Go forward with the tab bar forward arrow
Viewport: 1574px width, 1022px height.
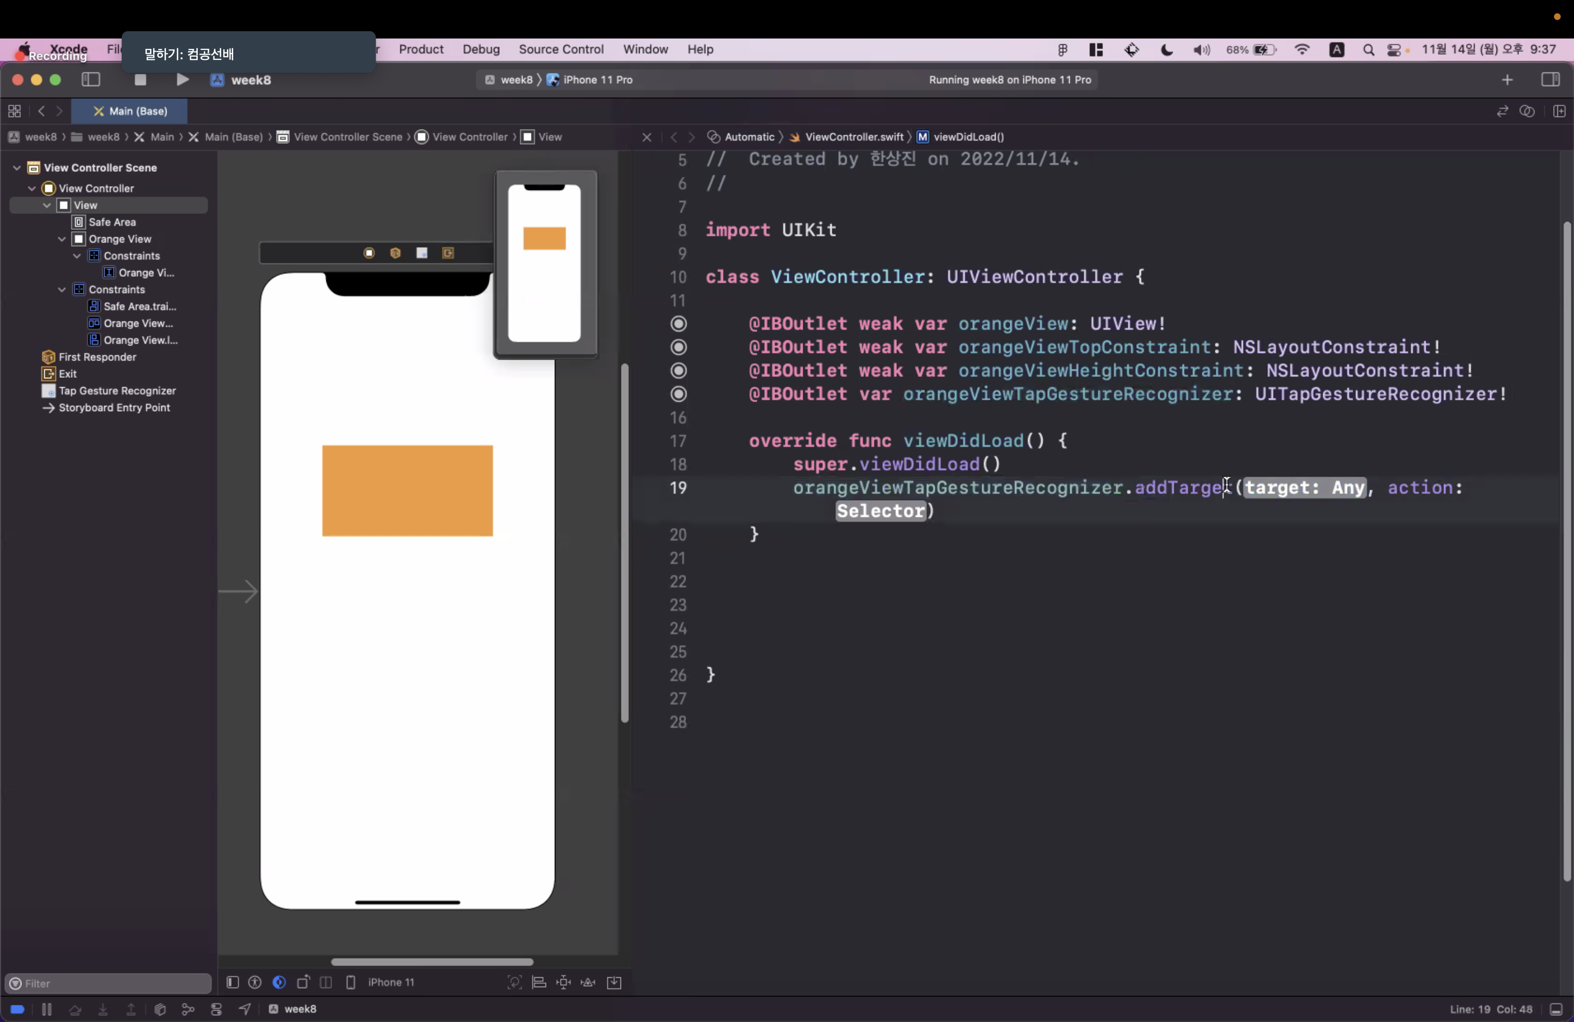point(59,111)
